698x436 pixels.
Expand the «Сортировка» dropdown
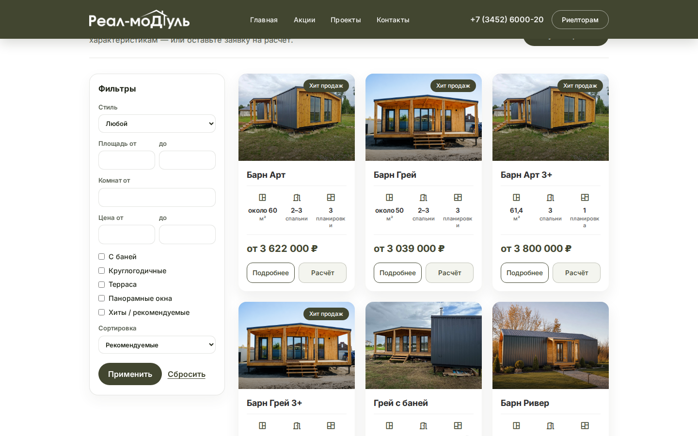157,345
